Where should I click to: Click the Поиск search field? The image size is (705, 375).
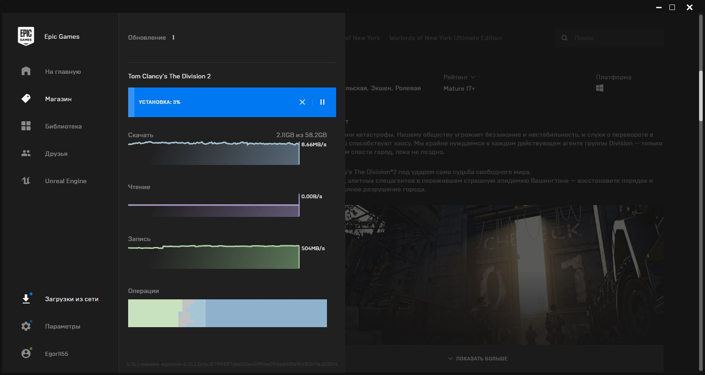click(609, 38)
